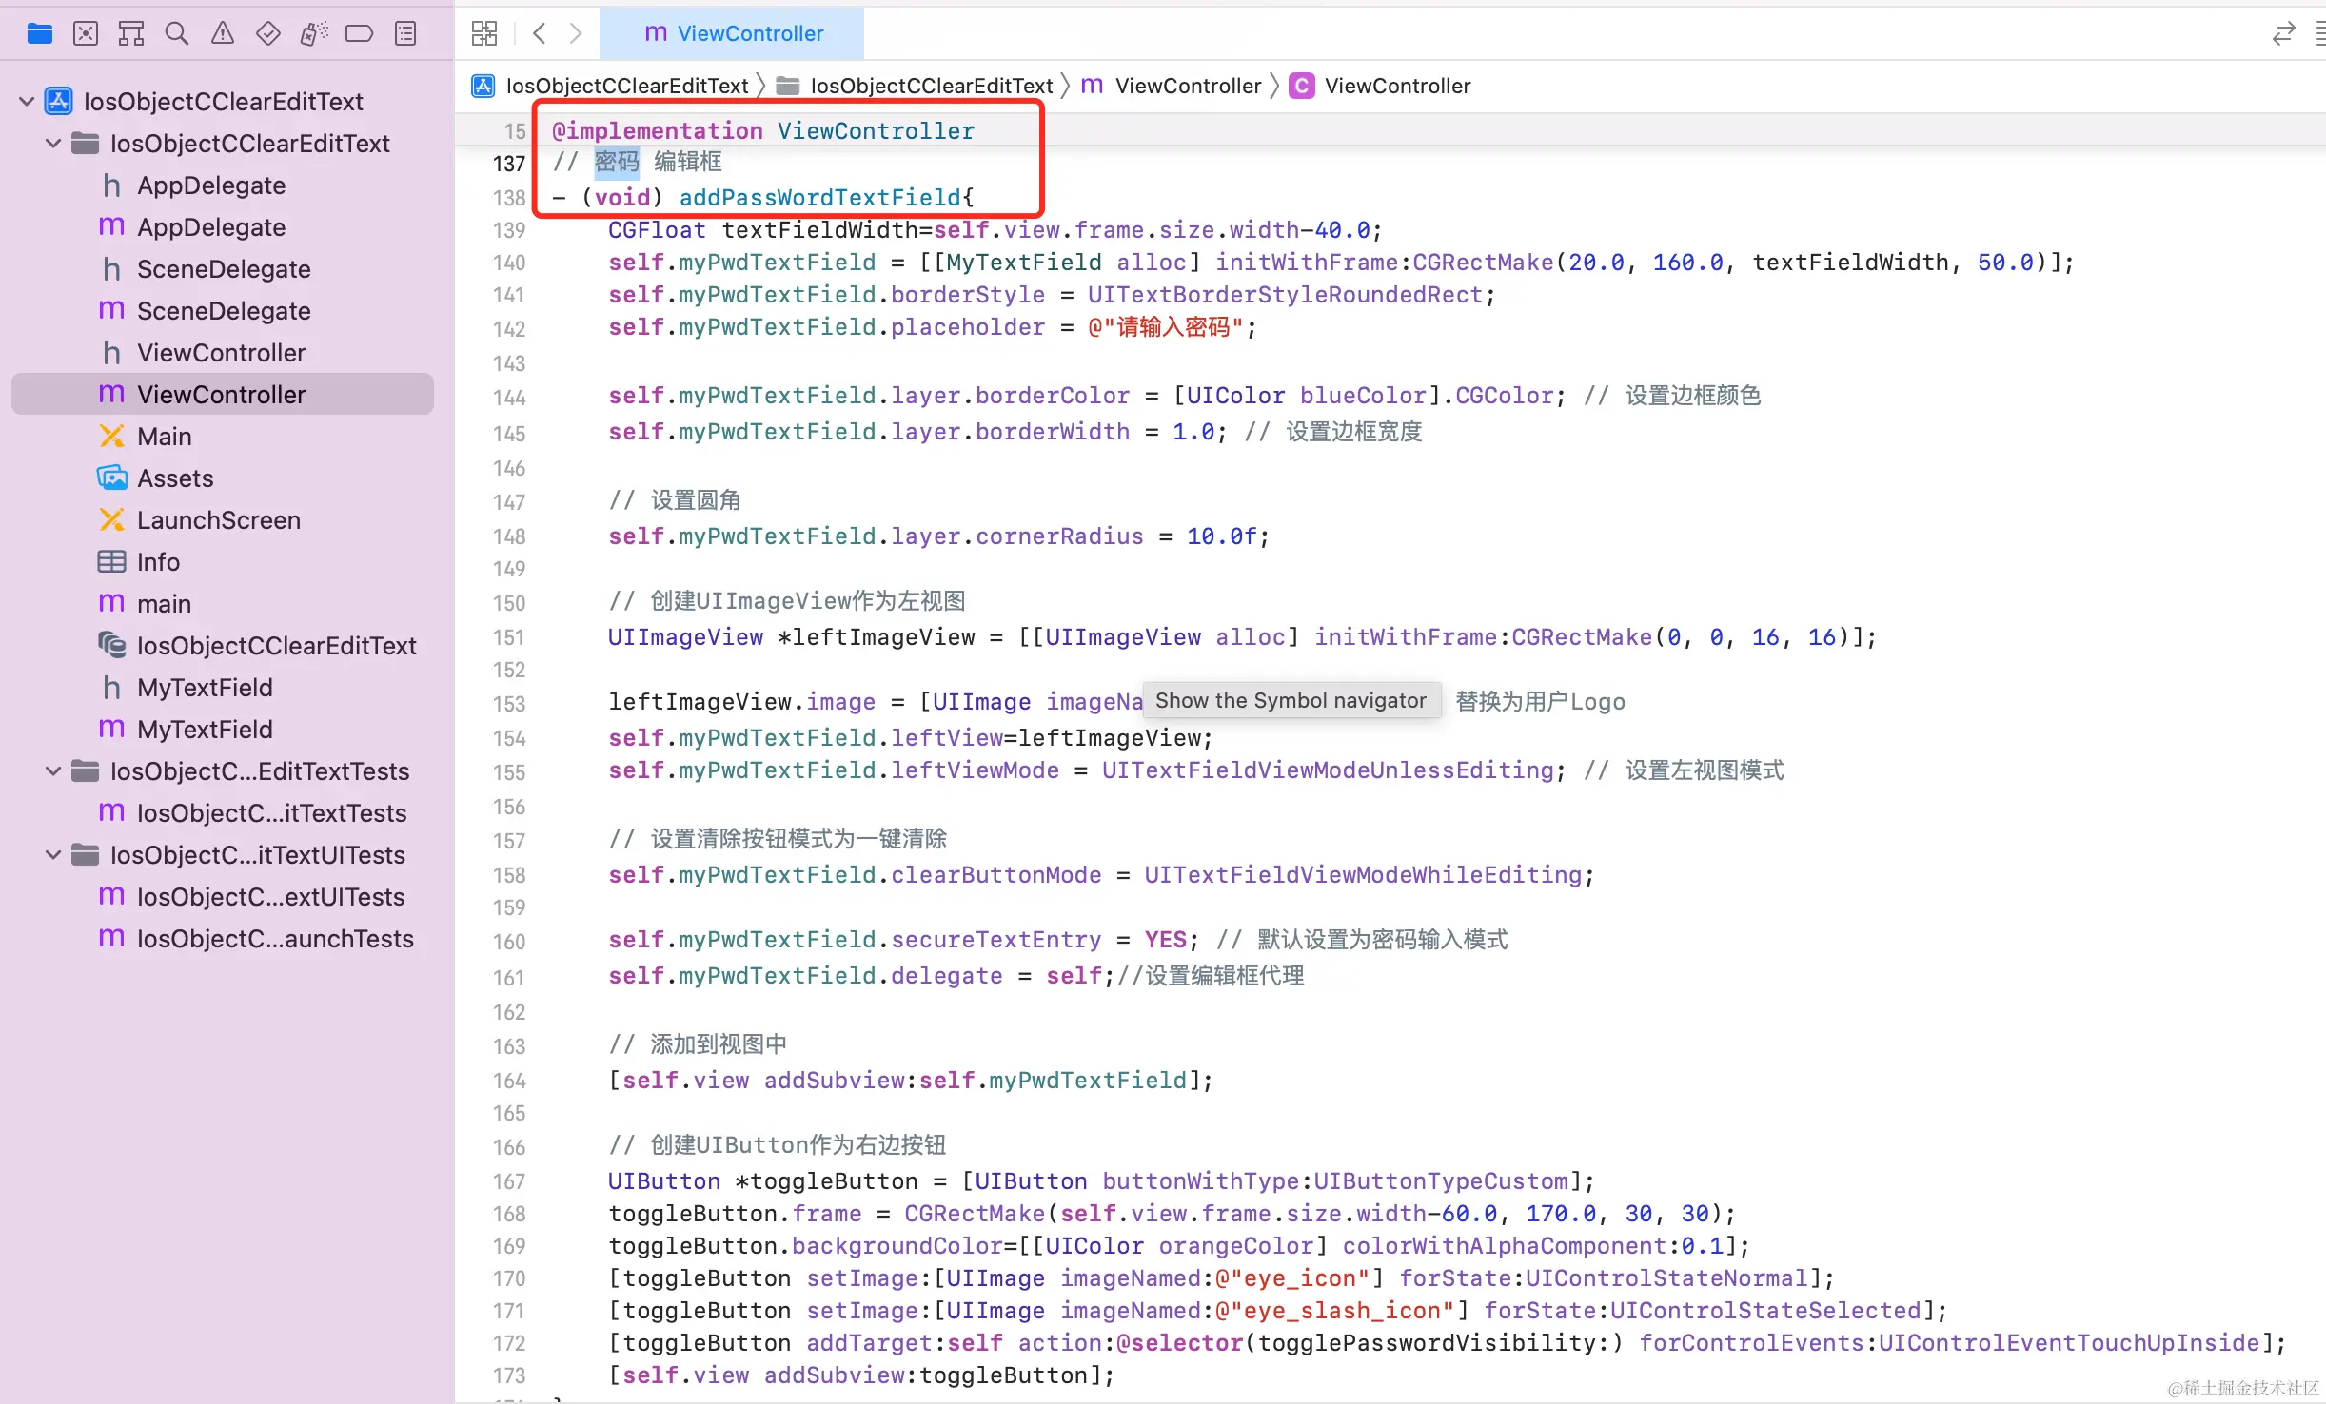This screenshot has width=2326, height=1404.
Task: Open MyTextField implementation file
Action: (x=204, y=729)
